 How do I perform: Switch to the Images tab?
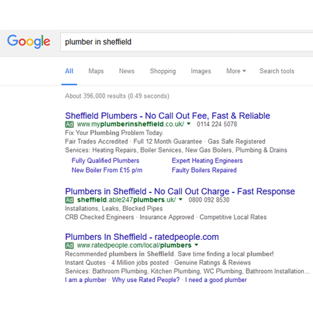coord(201,71)
